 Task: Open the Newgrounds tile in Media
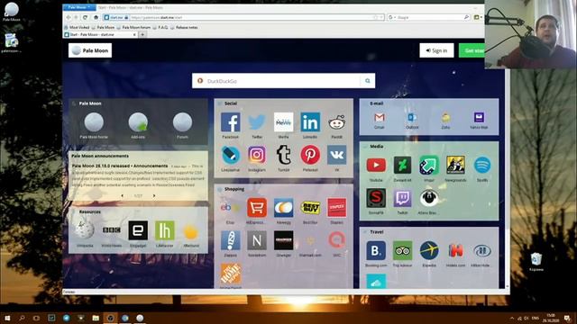[x=455, y=166]
